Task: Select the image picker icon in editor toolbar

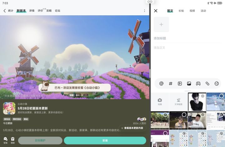Action: pyautogui.click(x=189, y=84)
